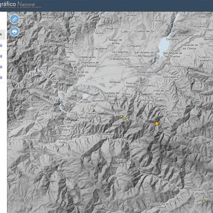
Task: Click the Dragonte map label
Action: [x=49, y=45]
